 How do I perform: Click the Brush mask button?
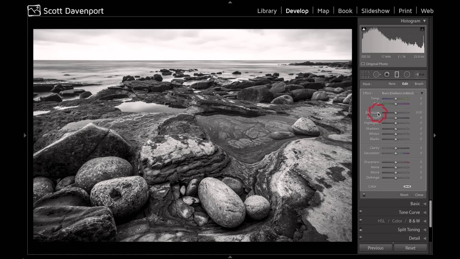[x=419, y=84]
